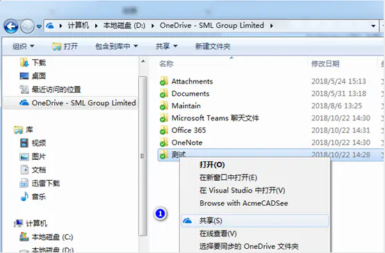Open the recent pages dropdown arrow

39,26
